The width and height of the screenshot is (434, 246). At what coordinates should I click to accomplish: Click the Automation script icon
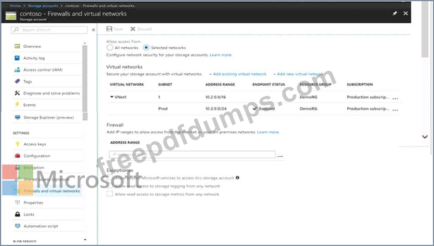pos(18,226)
